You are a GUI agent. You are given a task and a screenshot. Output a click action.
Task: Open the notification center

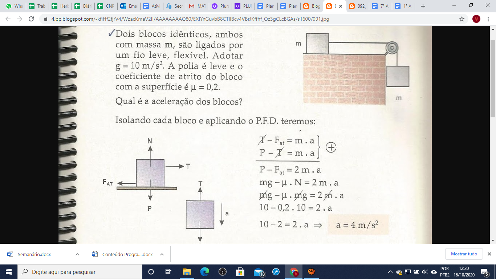(485, 272)
